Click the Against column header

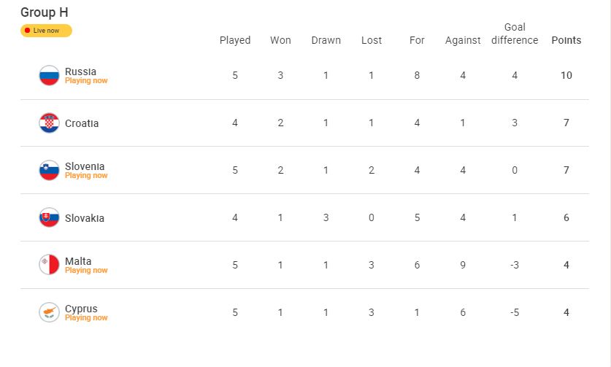[x=463, y=40]
